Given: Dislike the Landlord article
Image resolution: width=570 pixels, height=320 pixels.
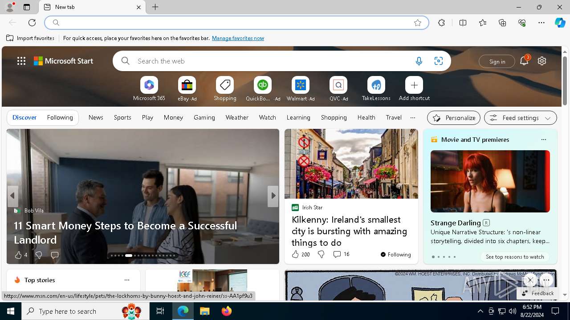Looking at the screenshot, I should tap(39, 255).
